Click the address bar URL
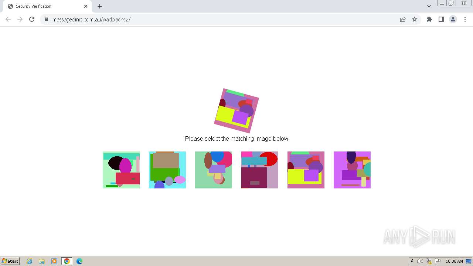The height and width of the screenshot is (266, 473). click(x=91, y=20)
